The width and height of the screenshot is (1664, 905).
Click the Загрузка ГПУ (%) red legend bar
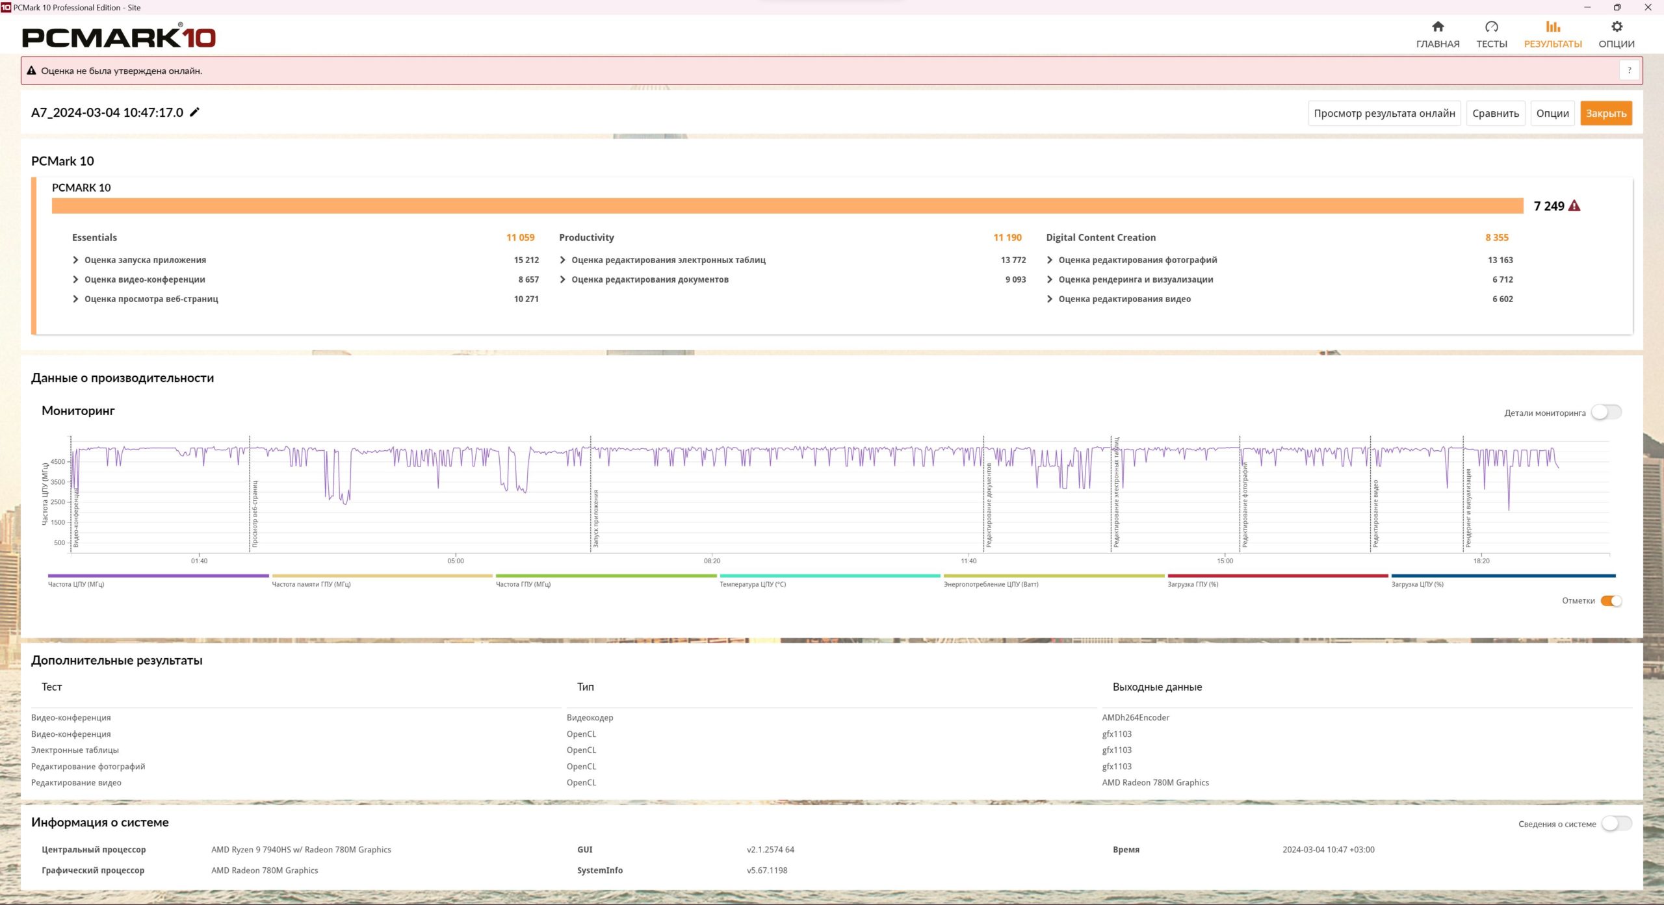click(1277, 576)
